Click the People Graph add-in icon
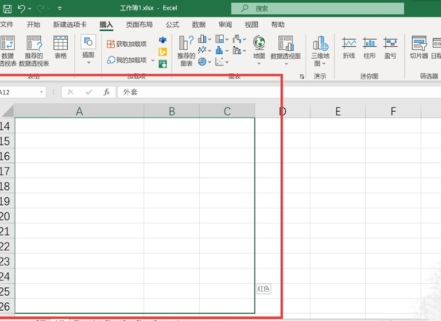 pos(163,64)
